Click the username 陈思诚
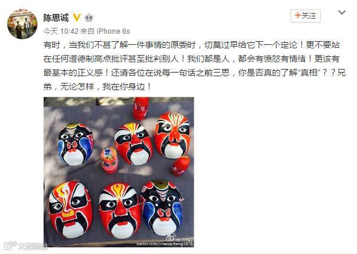 [x=56, y=18]
